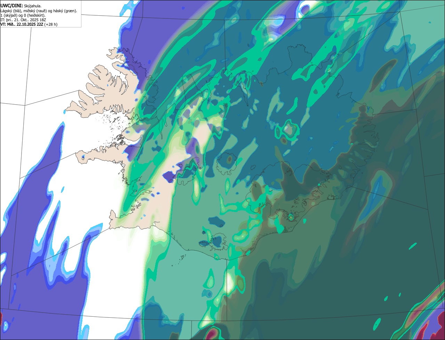Click the 'Lágský (blá), miðský (rauð)' legend line
Viewport: 445px width, 340px height.
tap(39, 11)
